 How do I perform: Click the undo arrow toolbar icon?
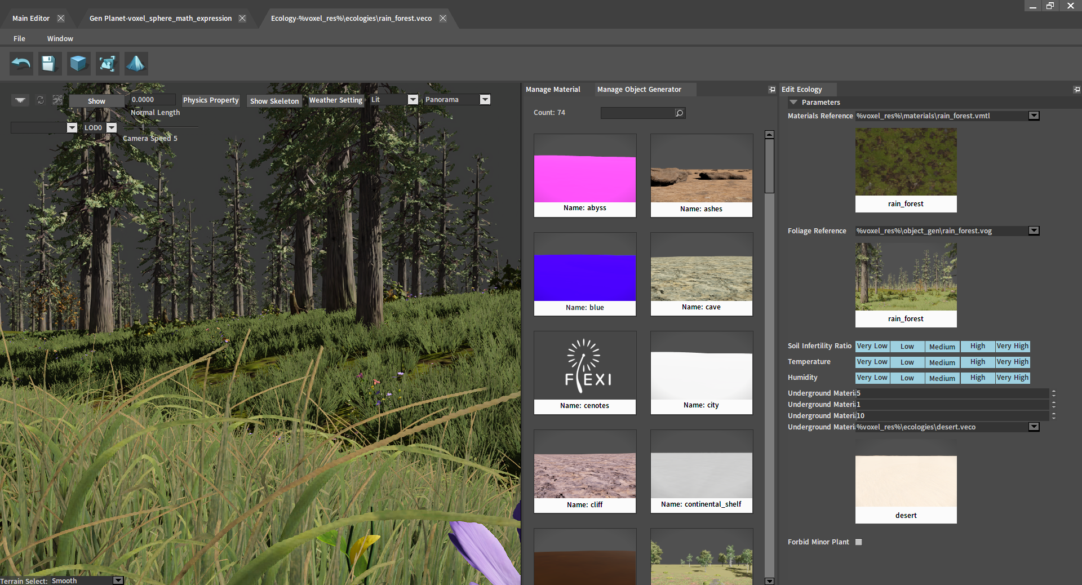click(21, 64)
